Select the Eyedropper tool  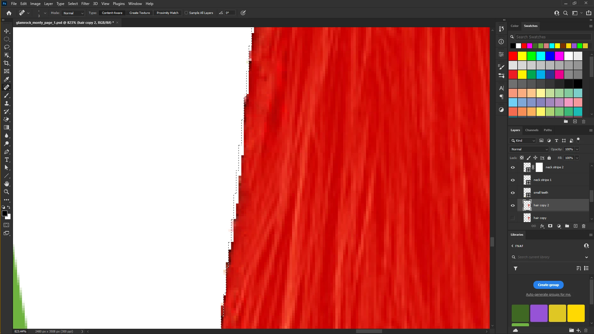(x=6, y=79)
